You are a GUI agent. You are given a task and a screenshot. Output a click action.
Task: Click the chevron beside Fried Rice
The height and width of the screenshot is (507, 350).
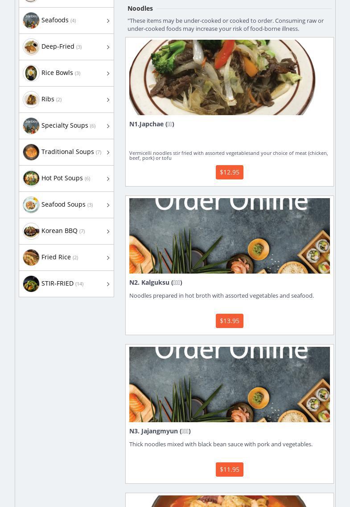(x=108, y=258)
